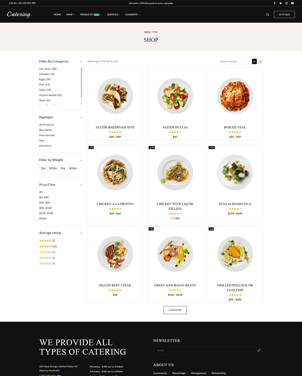Open the Shop menu in navigation
This screenshot has width=302, height=376.
pos(70,15)
